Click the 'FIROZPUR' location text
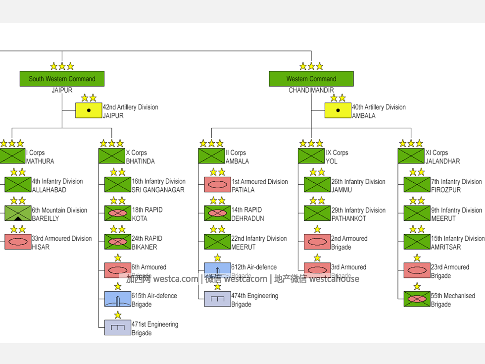Image resolution: width=485 pixels, height=364 pixels. click(x=446, y=190)
